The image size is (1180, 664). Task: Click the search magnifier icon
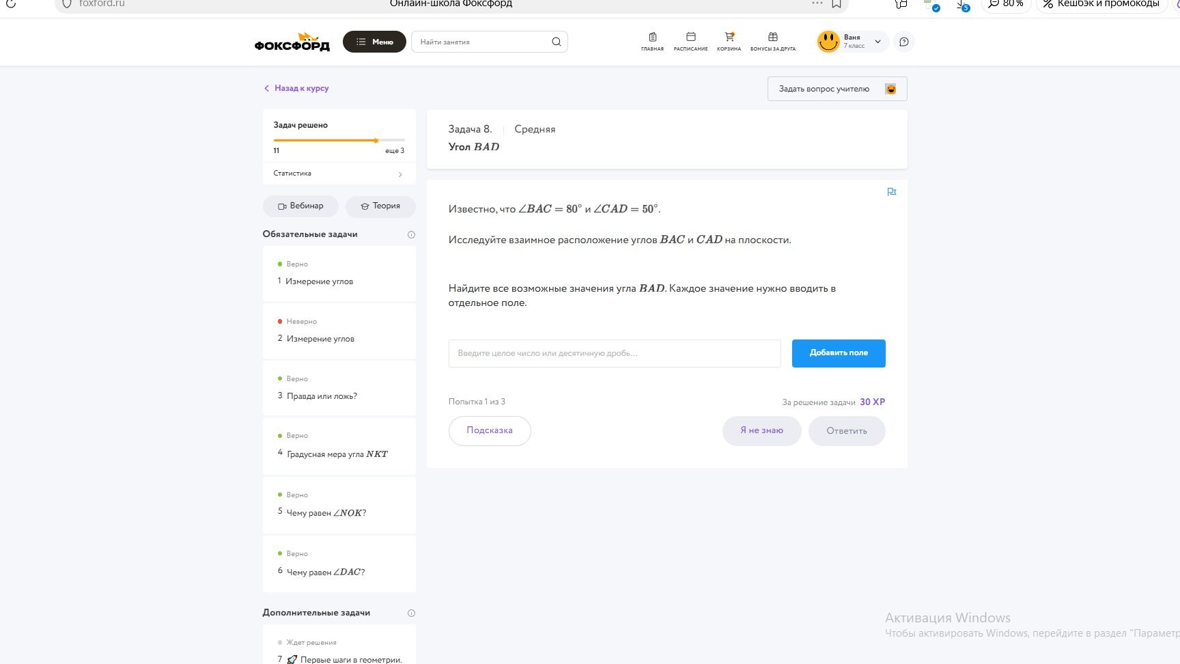(557, 42)
